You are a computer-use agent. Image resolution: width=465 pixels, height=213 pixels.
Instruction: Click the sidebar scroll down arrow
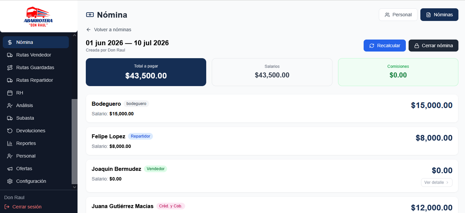point(74,187)
